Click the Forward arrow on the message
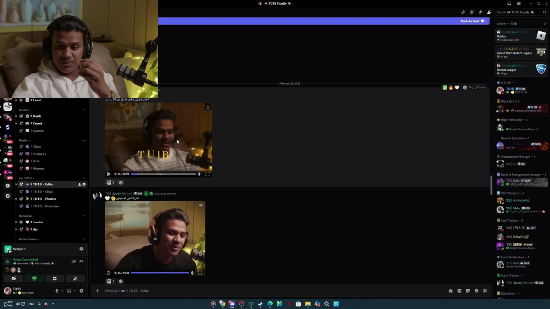The height and width of the screenshot is (309, 550). (477, 88)
